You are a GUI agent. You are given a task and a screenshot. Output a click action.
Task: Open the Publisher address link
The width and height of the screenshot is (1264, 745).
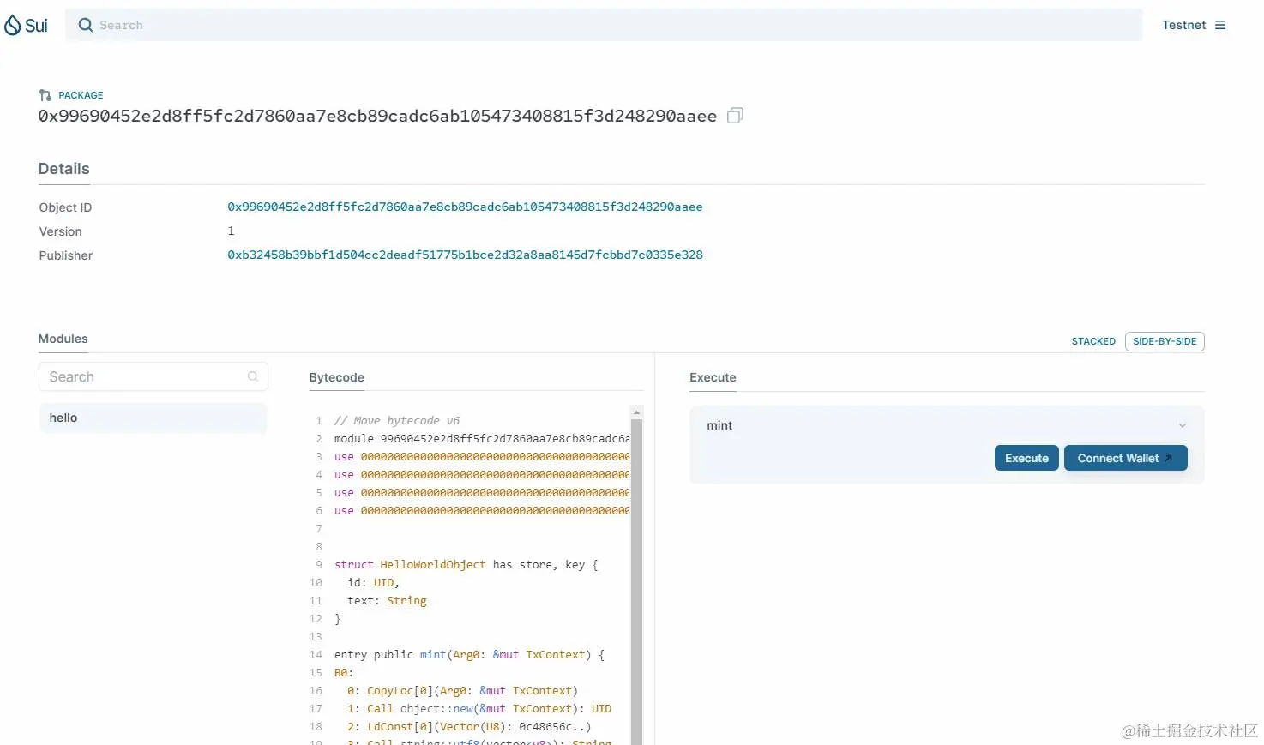pyautogui.click(x=465, y=255)
